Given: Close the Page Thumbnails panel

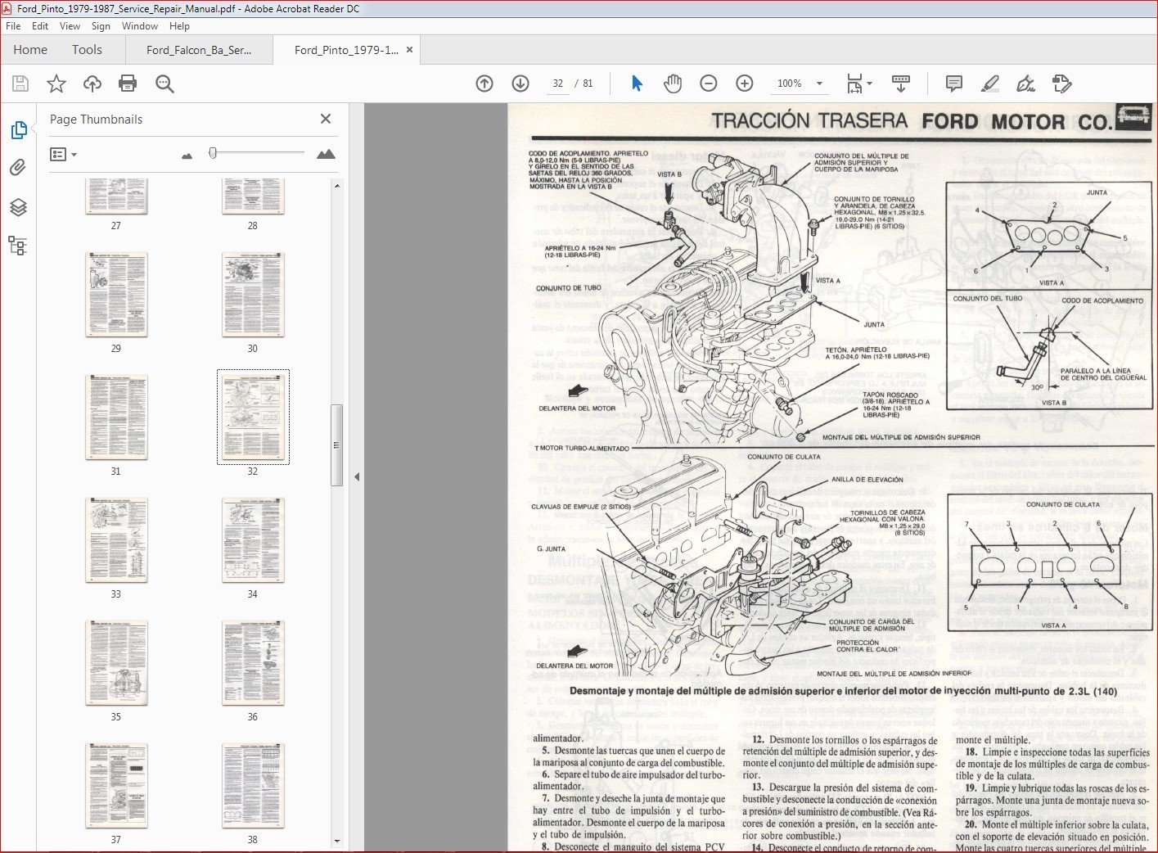Looking at the screenshot, I should 326,119.
